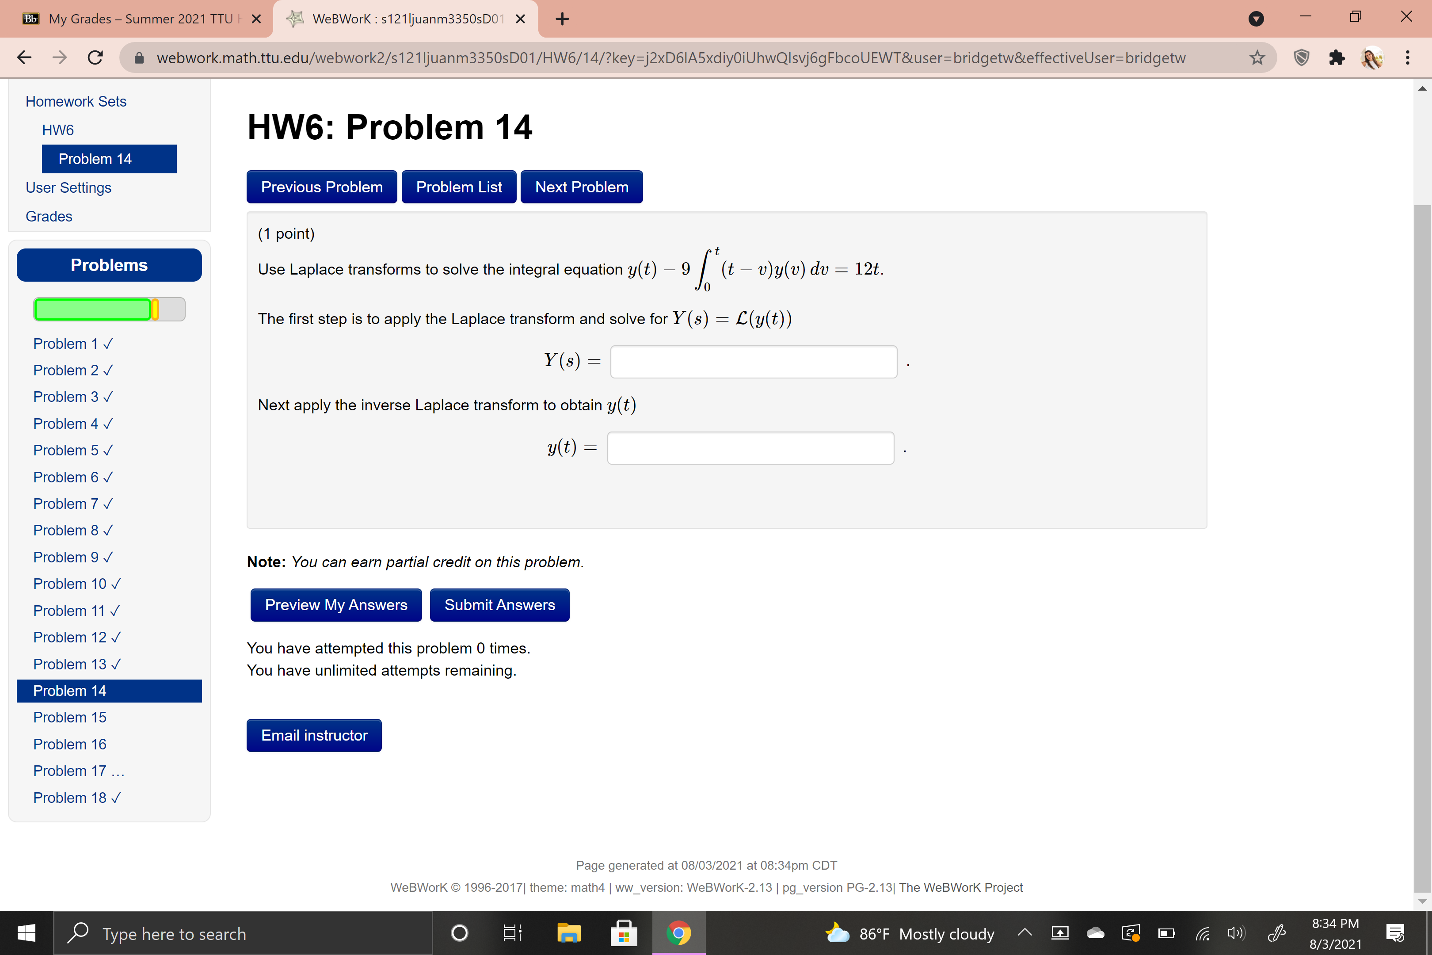The width and height of the screenshot is (1432, 955).
Task: Click the Submit Answers button
Action: 499,605
